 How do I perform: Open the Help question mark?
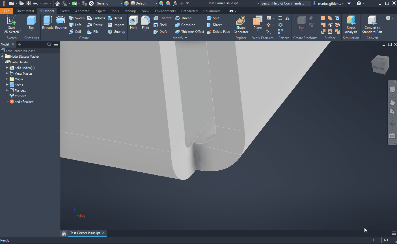pyautogui.click(x=359, y=3)
